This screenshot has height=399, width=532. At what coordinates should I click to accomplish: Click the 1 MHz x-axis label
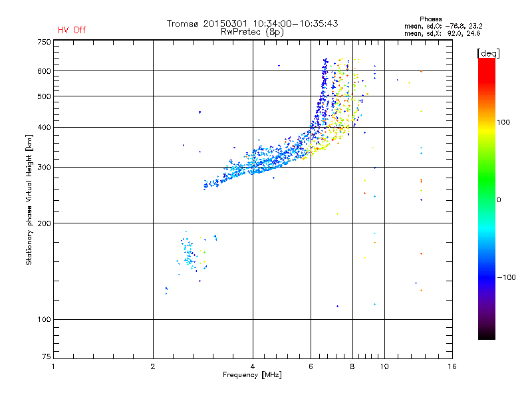(53, 366)
